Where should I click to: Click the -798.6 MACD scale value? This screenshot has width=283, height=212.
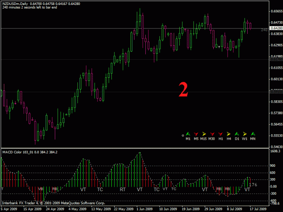coord(274,203)
